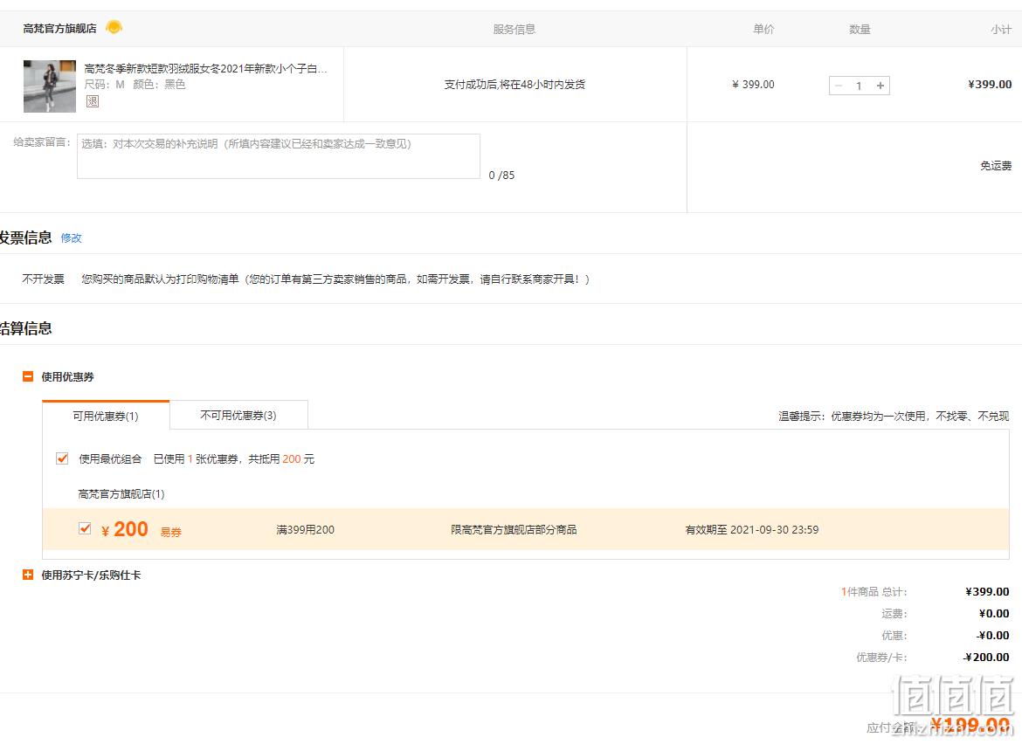Click the chat icon beside 高梵官方旗舰店
Viewport: 1022px width, 744px height.
pos(114,27)
